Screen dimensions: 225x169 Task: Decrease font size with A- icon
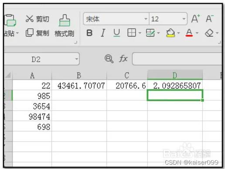[x=210, y=19]
